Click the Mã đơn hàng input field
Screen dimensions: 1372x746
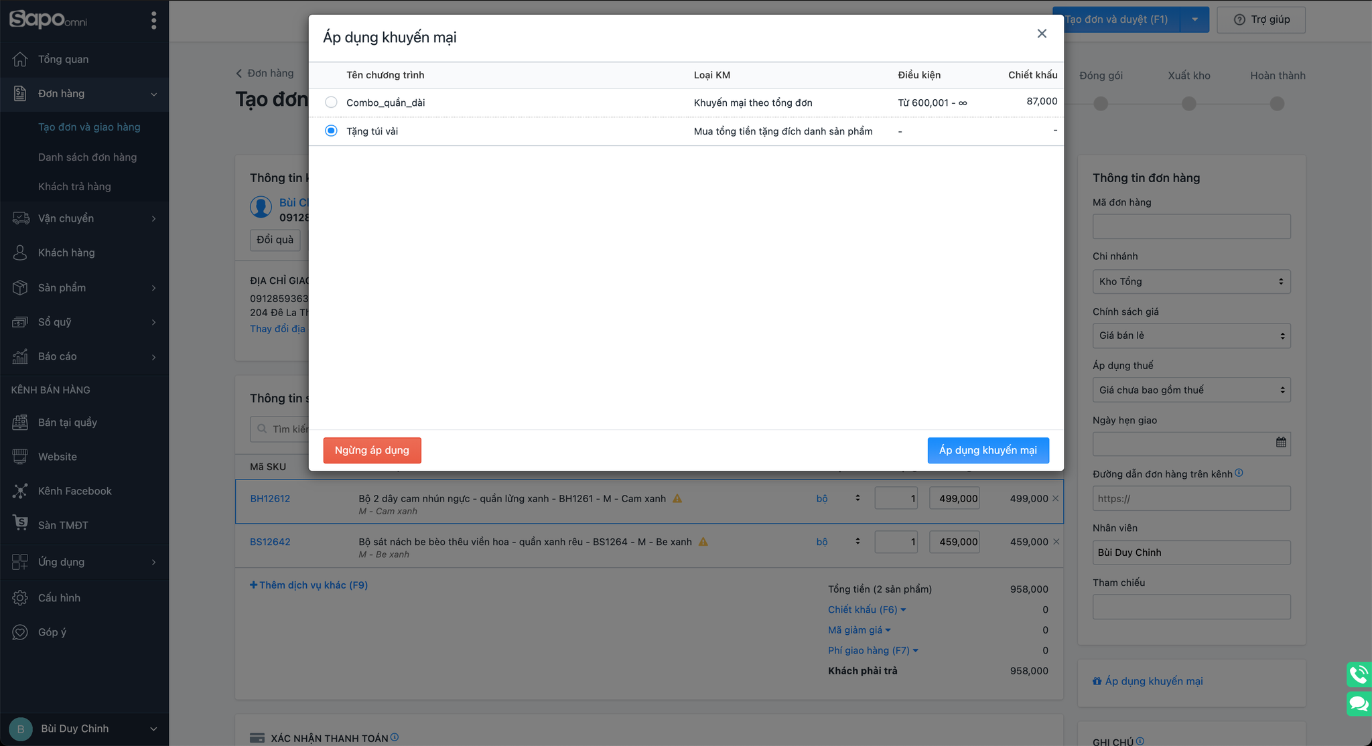click(x=1191, y=226)
